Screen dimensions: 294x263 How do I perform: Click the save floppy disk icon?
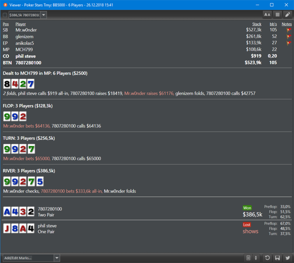(278, 258)
